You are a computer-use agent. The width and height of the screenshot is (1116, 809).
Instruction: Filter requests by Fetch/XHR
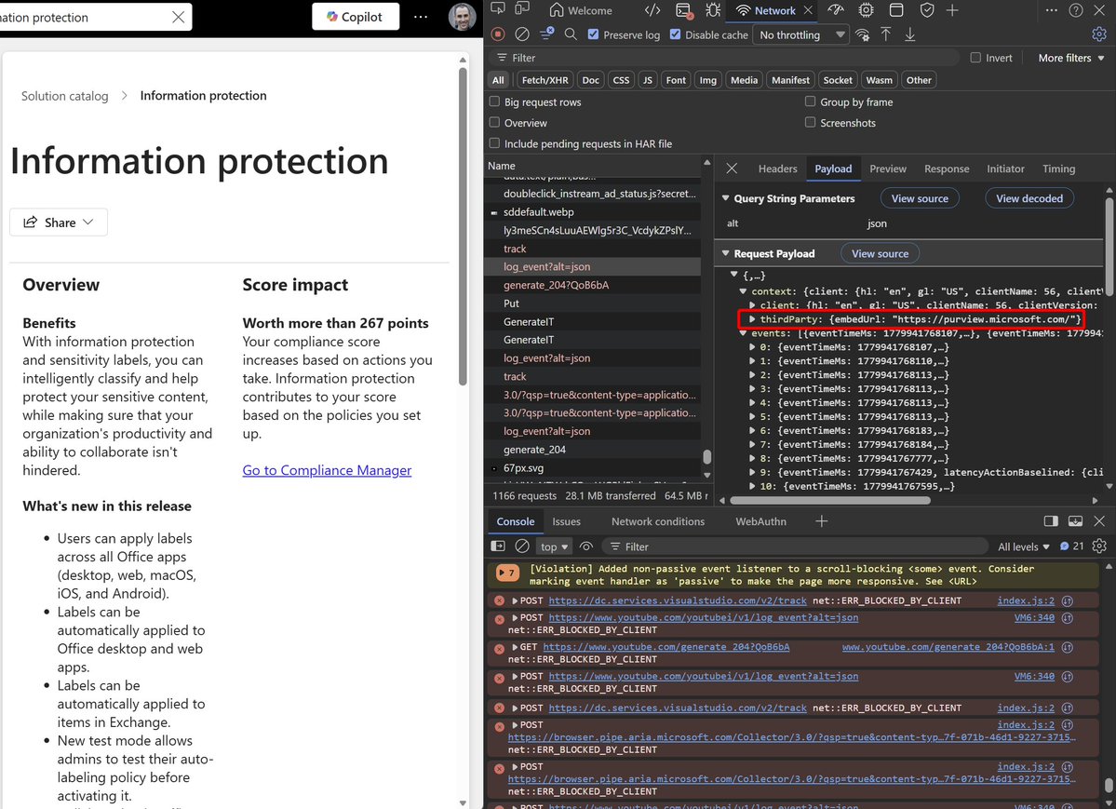[x=545, y=80]
